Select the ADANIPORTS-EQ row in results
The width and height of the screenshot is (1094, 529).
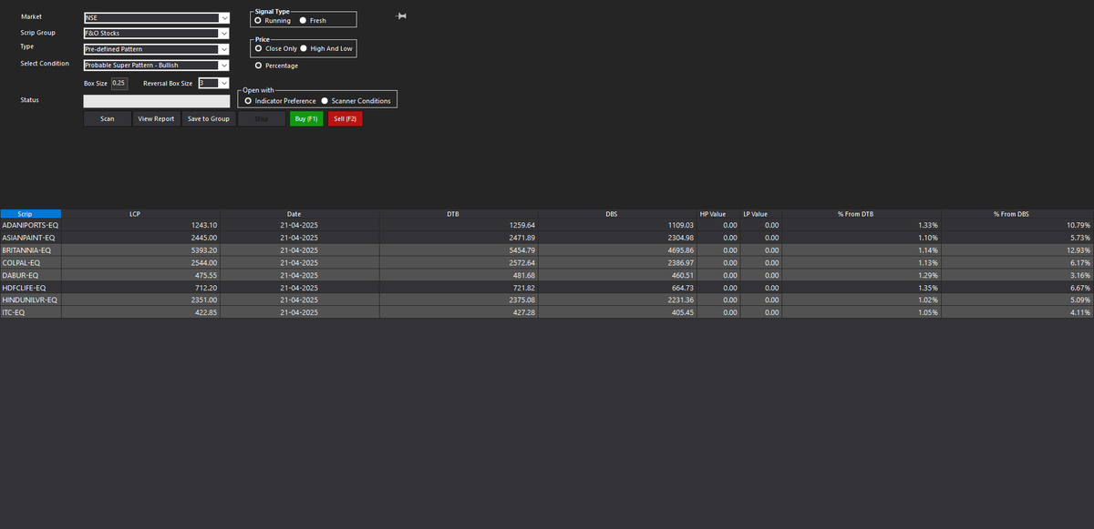point(30,225)
